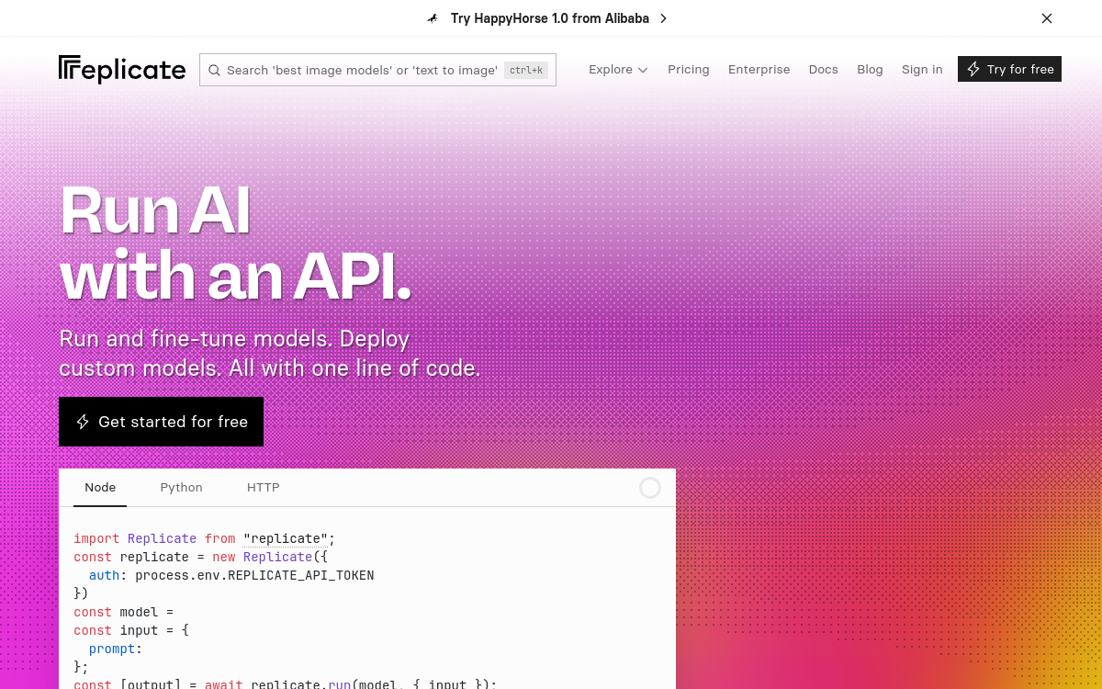
Task: Go to the Enterprise page
Action: [x=759, y=70]
